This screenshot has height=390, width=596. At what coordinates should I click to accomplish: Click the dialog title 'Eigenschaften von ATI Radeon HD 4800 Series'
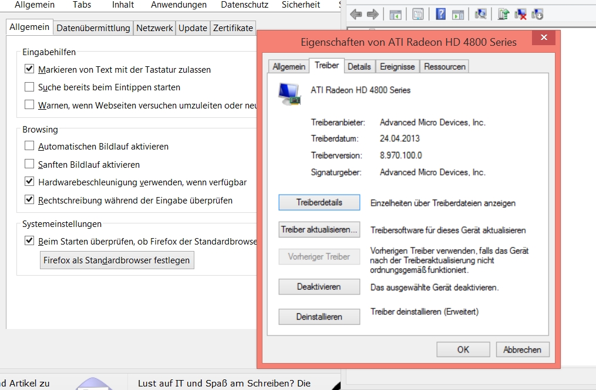click(x=409, y=42)
